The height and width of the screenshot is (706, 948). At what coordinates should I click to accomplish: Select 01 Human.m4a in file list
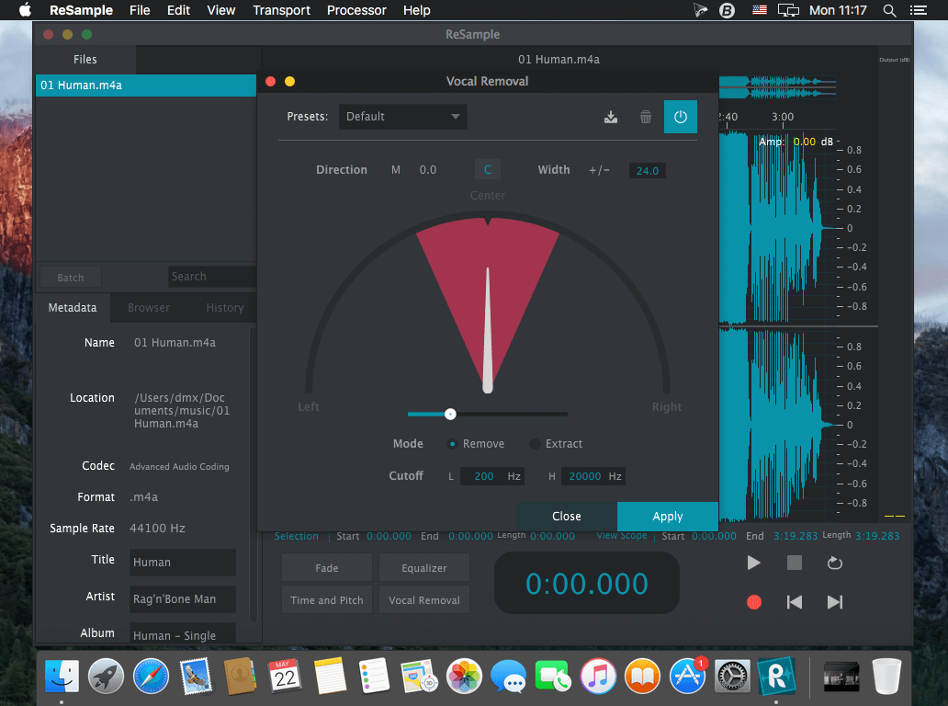click(146, 85)
